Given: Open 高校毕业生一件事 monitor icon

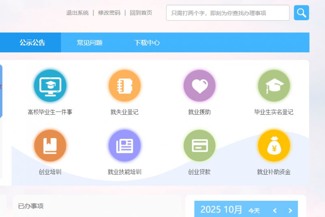Looking at the screenshot, I should click(50, 86).
